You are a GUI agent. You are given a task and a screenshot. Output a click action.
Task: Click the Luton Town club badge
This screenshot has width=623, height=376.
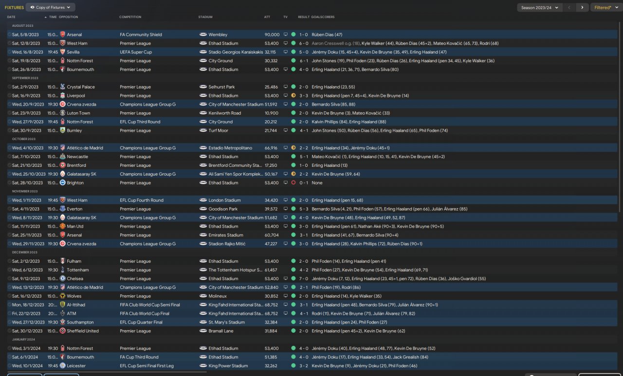tap(62, 113)
